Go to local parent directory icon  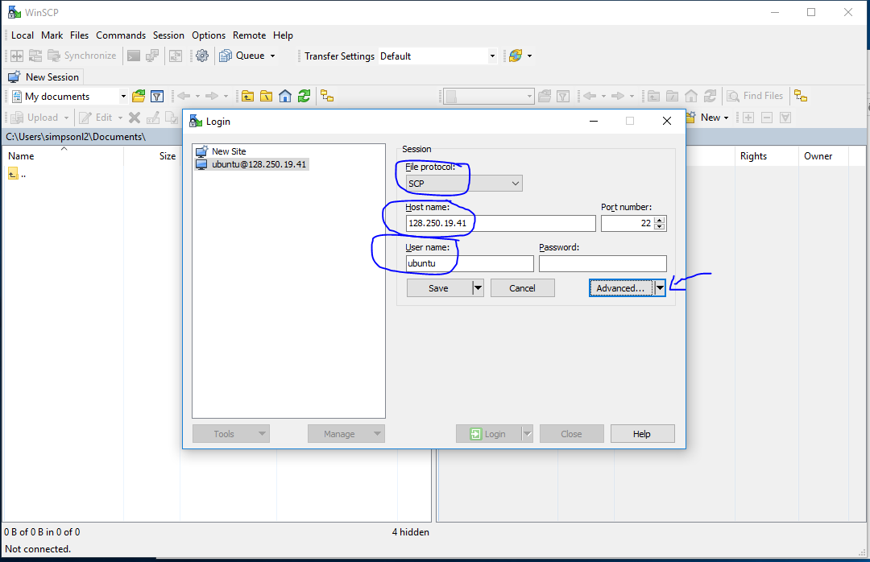(x=247, y=96)
